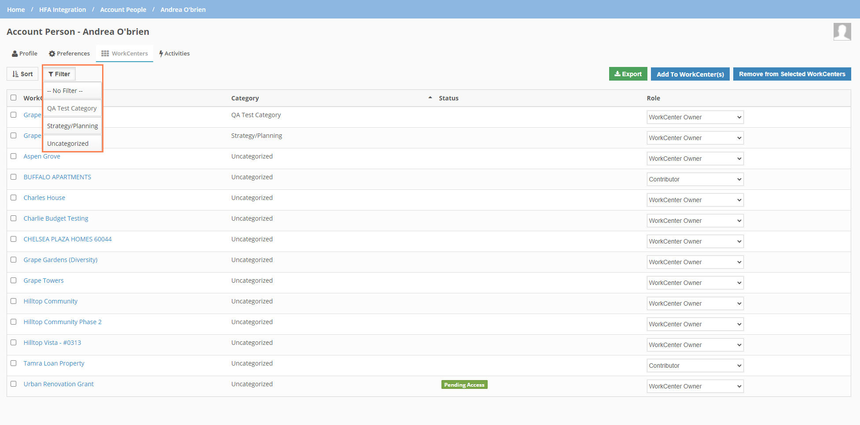The width and height of the screenshot is (860, 425).
Task: Open the CHELSEA PLAZA HOMES role dropdown
Action: point(695,241)
